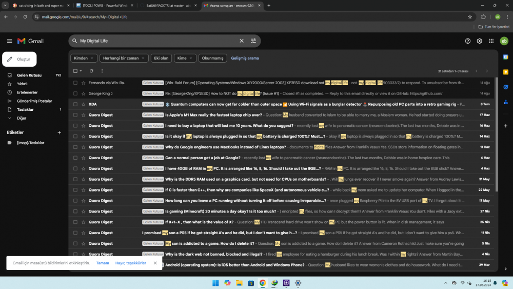Open Google Calendar side panel icon
This screenshot has width=513, height=289.
point(505,57)
